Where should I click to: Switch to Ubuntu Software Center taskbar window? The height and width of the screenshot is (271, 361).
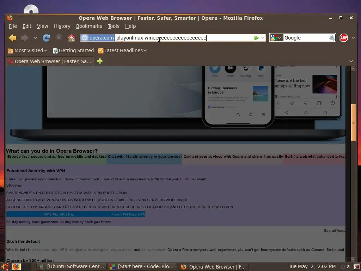(x=72, y=267)
